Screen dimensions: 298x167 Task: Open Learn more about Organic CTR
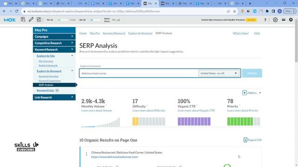[196, 110]
